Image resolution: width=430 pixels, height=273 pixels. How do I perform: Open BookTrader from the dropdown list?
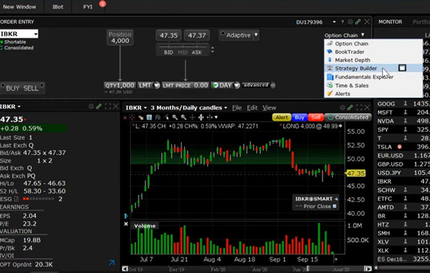[x=350, y=52]
